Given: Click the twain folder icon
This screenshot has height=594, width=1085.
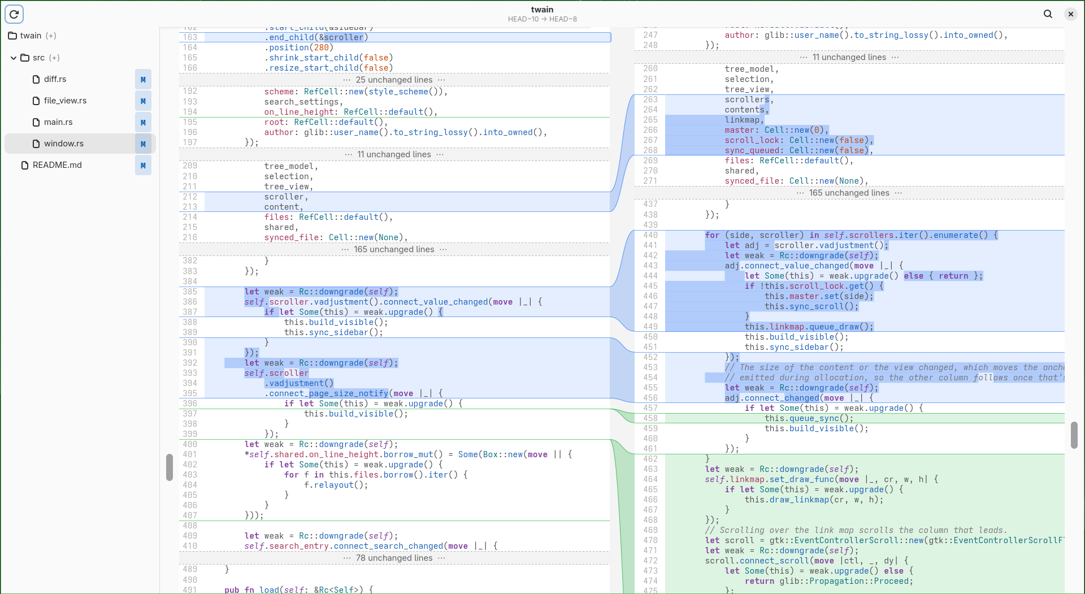Looking at the screenshot, I should [x=12, y=36].
